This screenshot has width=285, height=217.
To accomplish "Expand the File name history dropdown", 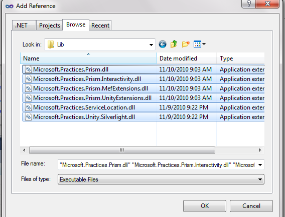I will click(x=260, y=165).
